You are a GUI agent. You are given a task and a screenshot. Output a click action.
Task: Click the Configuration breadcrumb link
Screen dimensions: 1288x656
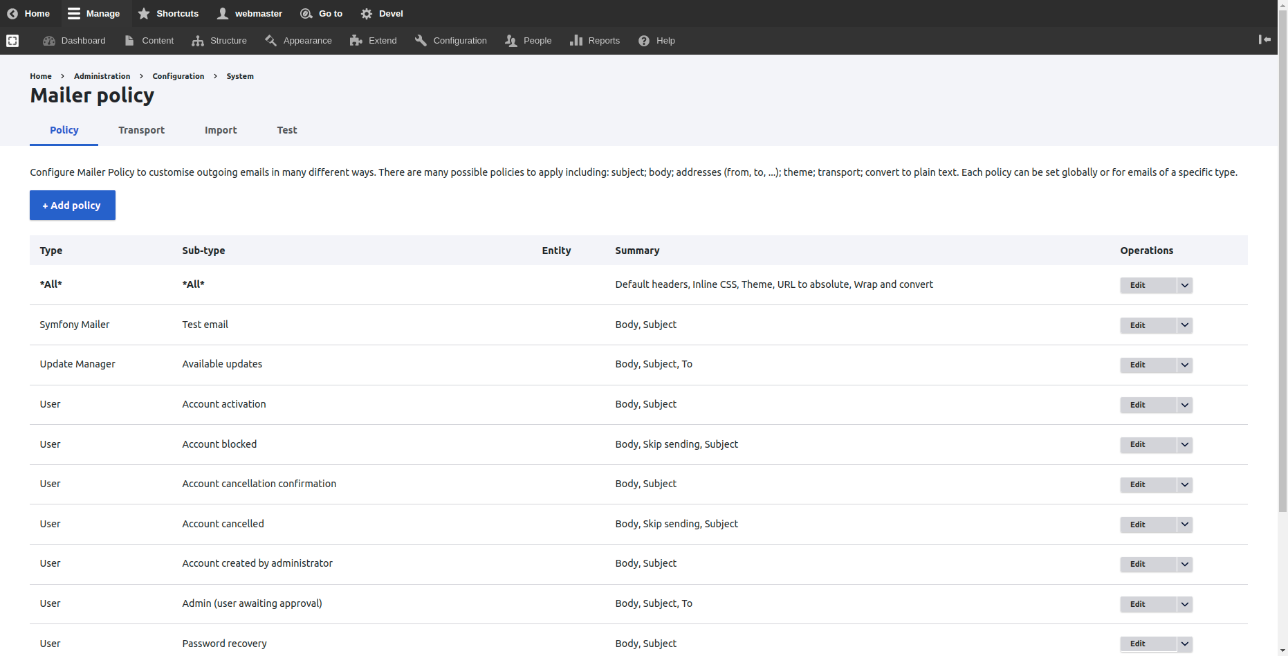pos(178,76)
